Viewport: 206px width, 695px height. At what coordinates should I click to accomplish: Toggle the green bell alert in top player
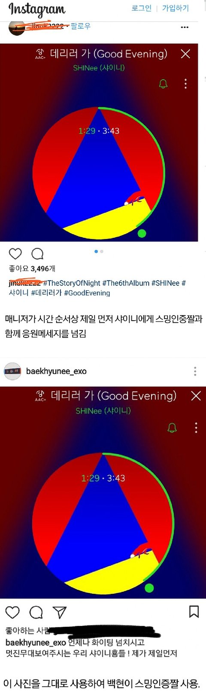tap(163, 84)
